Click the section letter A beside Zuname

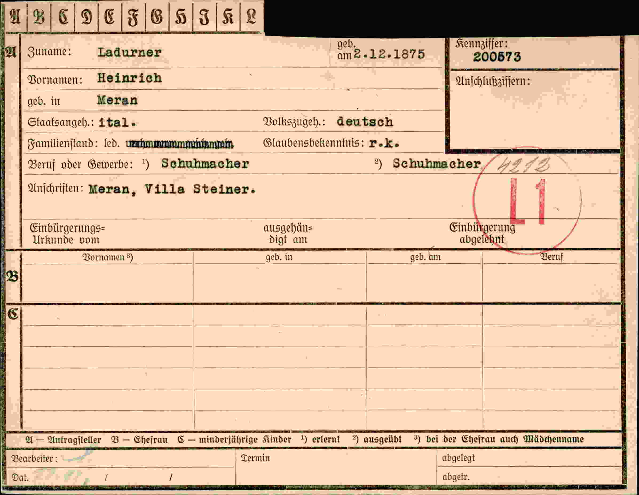(x=11, y=52)
